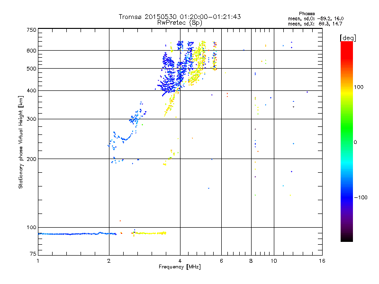Click the "4" tick on the frequency axis
This screenshot has width=379, height=284.
180,261
